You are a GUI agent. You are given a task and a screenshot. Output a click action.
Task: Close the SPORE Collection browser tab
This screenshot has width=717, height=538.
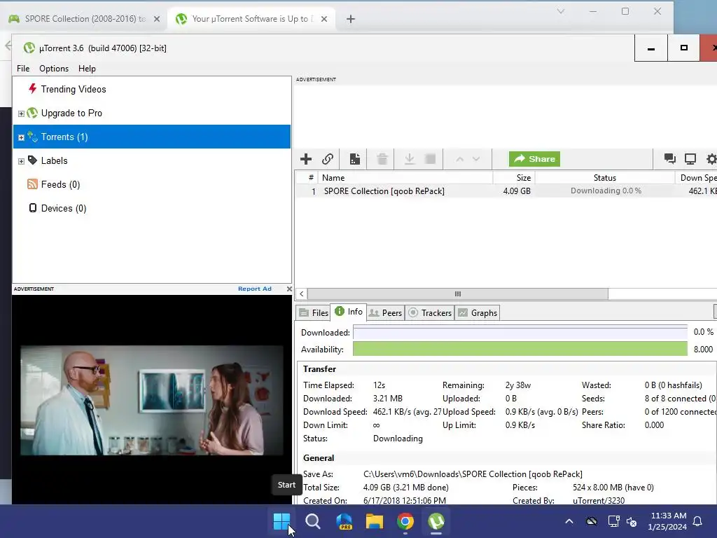point(157,19)
